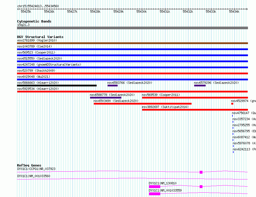Select nsv520799 (Shaikh2009) variant label
This screenshot has height=197, width=256.
point(36,71)
